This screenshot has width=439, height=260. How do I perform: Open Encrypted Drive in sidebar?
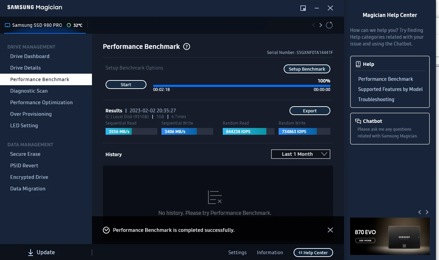(x=29, y=177)
